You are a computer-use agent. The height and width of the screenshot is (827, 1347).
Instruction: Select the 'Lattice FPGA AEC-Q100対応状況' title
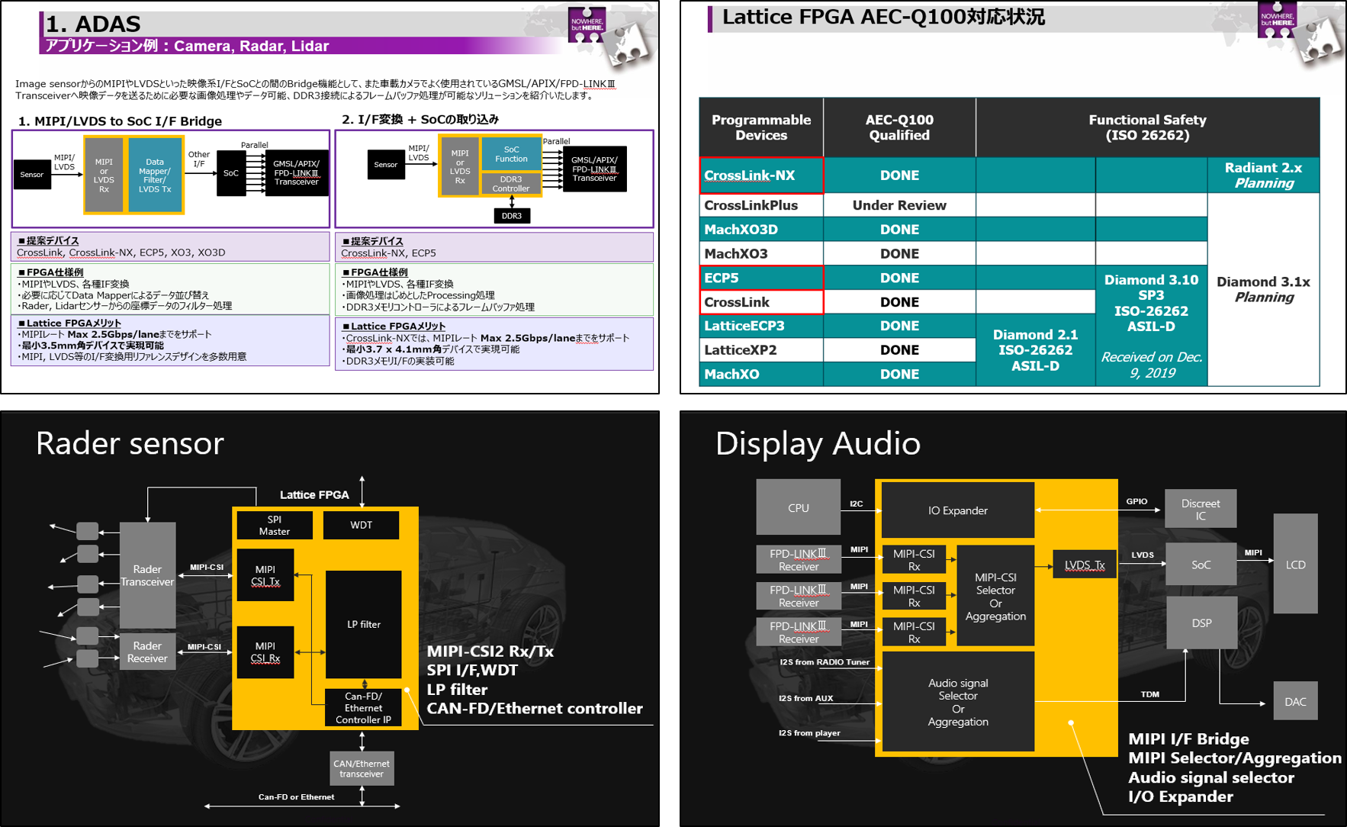883,17
